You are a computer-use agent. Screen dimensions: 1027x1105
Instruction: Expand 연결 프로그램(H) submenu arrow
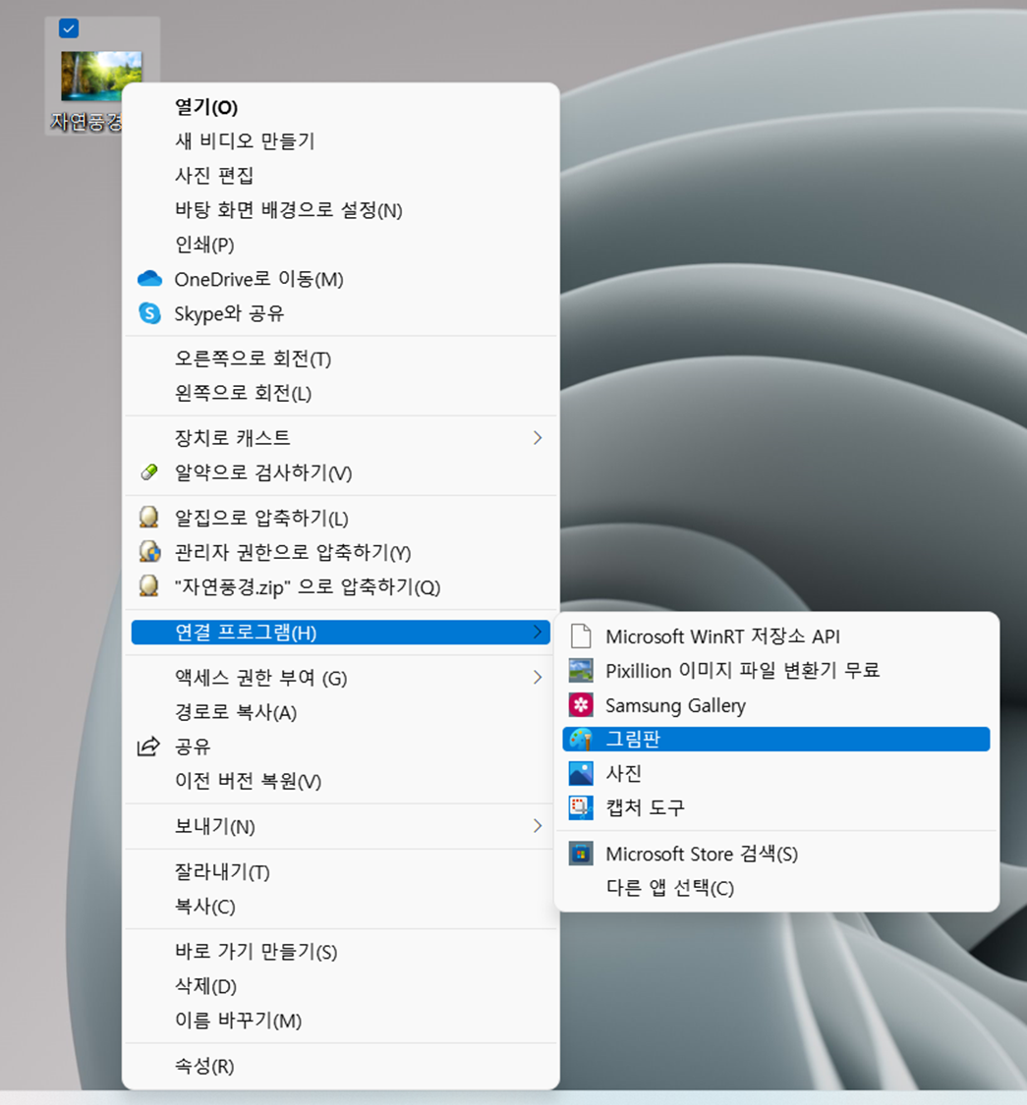[x=538, y=633]
